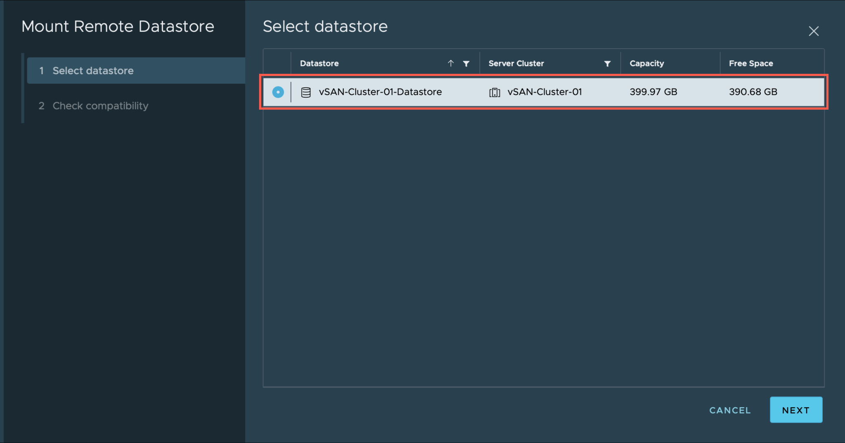Go to step 1 Select datastore
This screenshot has height=443, width=845.
(x=136, y=70)
